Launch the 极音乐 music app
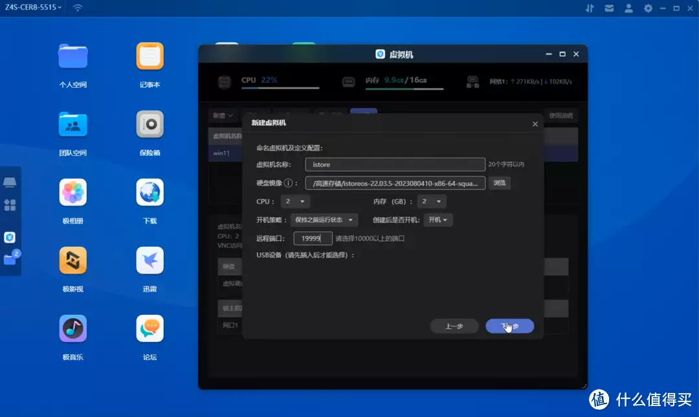This screenshot has width=699, height=417. pos(72,329)
